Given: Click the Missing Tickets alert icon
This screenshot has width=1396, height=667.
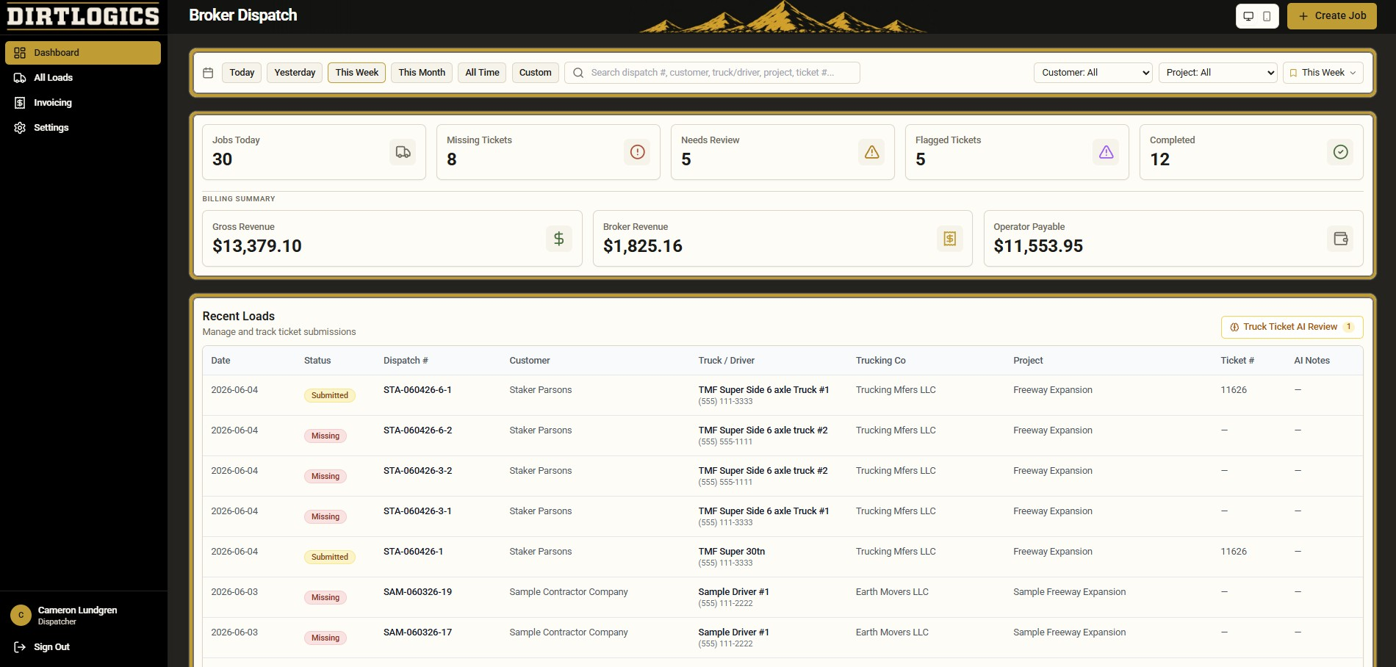Looking at the screenshot, I should (637, 152).
